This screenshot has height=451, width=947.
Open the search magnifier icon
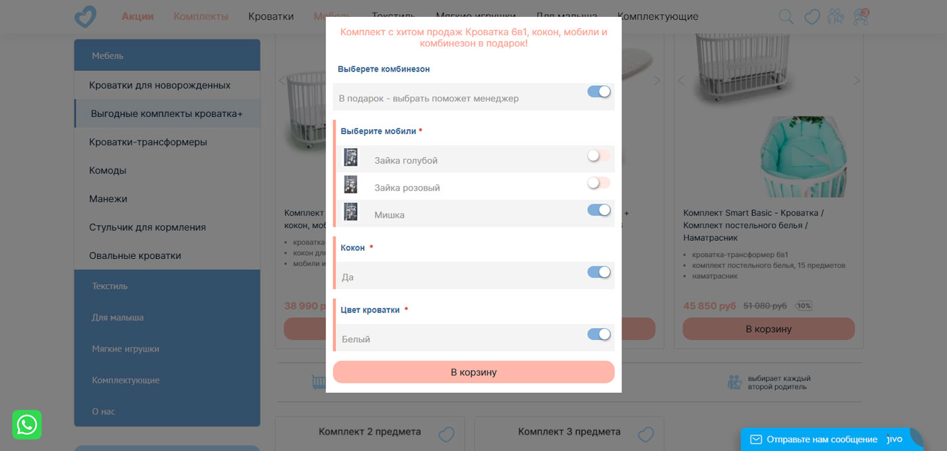click(786, 16)
